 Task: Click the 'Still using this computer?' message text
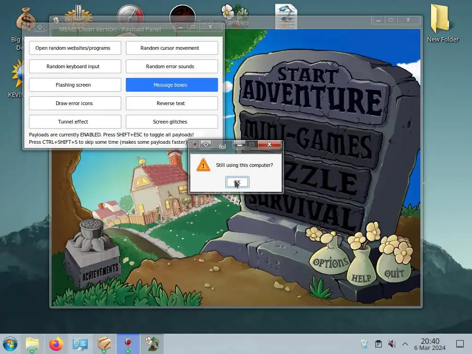coord(244,165)
